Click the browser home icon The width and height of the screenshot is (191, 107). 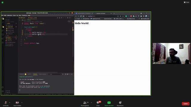[x=84, y=16]
